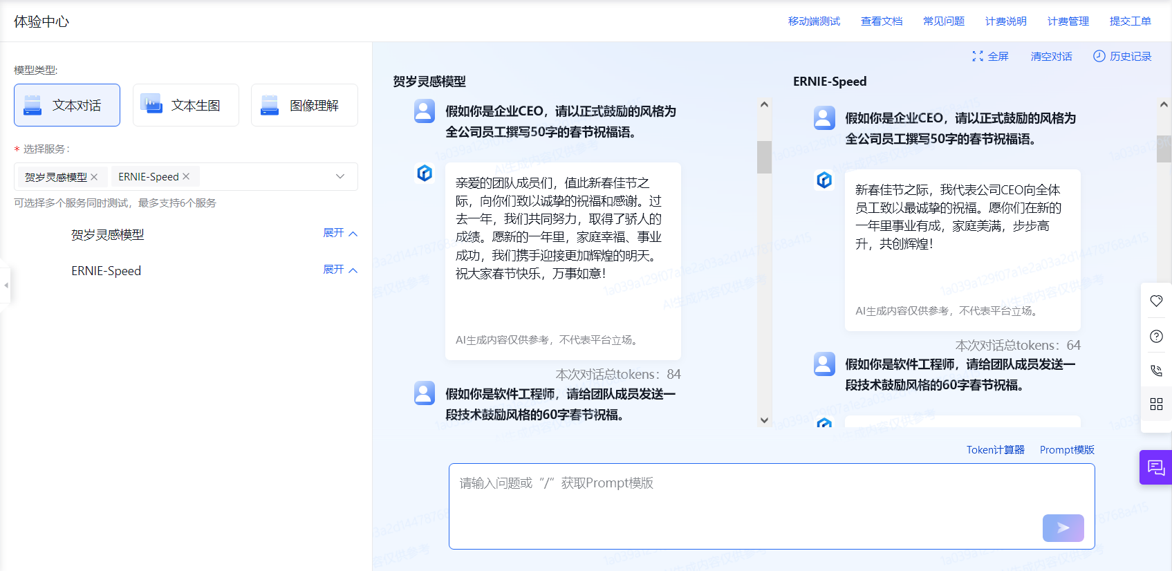The image size is (1172, 571).
Task: Collapse the left sidebar with arrow handle
Action: click(6, 285)
